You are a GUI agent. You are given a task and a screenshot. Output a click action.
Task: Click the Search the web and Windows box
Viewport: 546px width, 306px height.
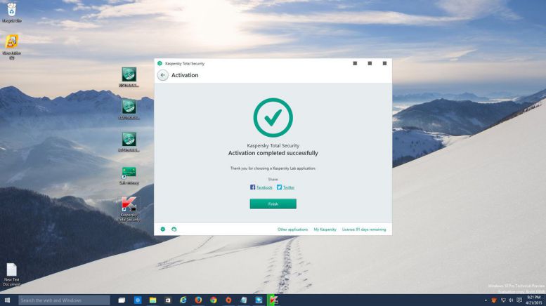point(64,300)
